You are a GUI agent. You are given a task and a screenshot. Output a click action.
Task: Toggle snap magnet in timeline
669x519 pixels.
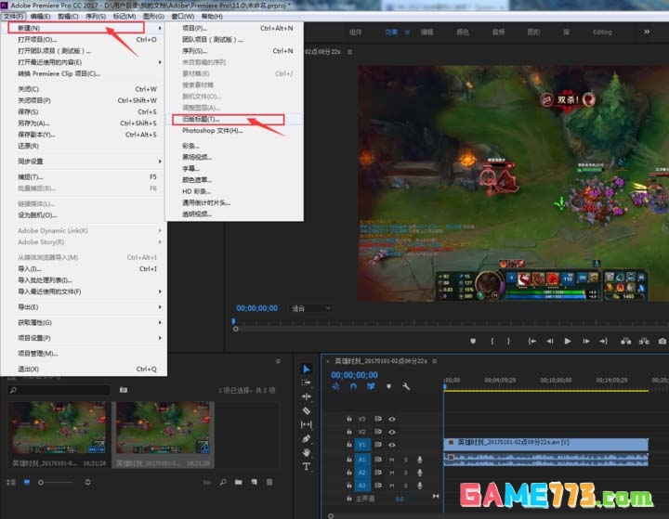click(353, 386)
